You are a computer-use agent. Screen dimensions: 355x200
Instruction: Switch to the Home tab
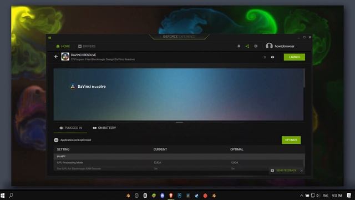63,46
